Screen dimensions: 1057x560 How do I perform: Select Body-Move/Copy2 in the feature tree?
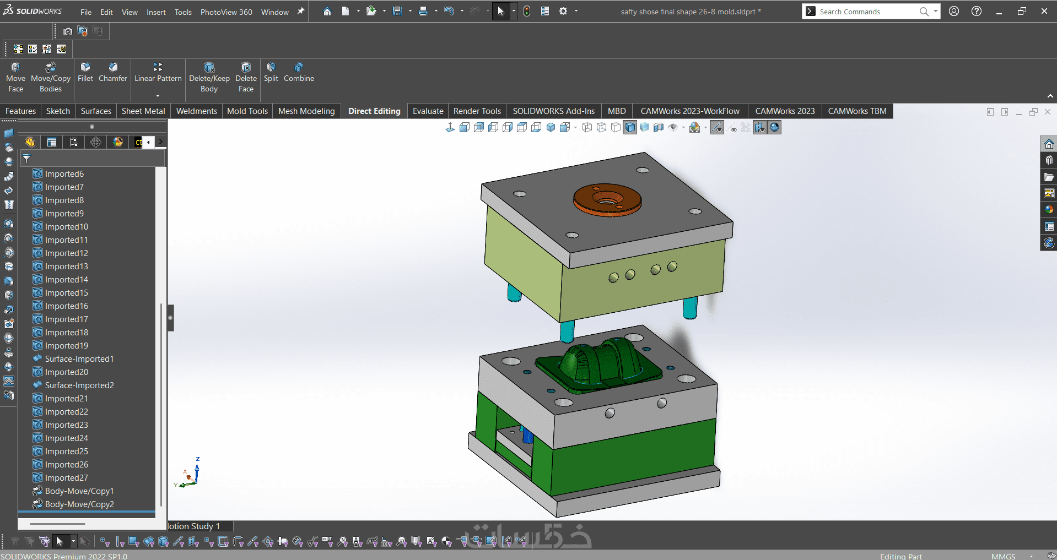pyautogui.click(x=79, y=504)
